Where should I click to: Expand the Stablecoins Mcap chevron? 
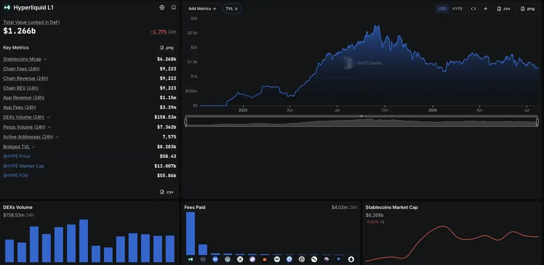pyautogui.click(x=46, y=59)
